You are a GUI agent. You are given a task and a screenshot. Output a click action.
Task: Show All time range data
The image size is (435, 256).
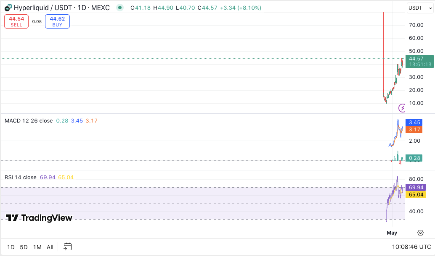(50, 247)
